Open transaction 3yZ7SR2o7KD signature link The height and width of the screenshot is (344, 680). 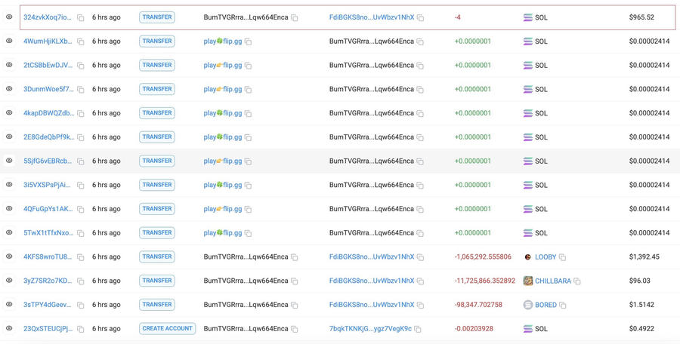click(48, 281)
